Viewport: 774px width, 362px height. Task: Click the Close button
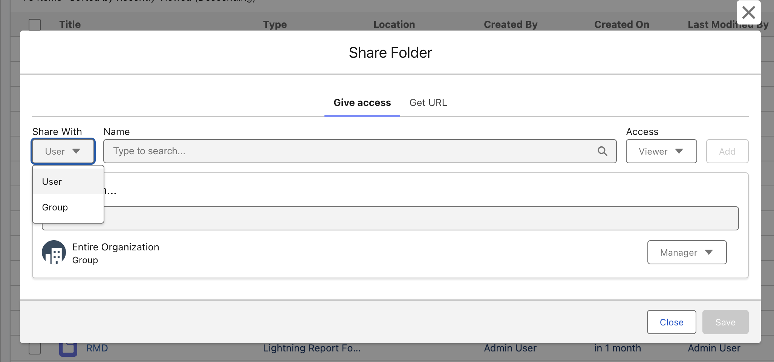pyautogui.click(x=672, y=322)
